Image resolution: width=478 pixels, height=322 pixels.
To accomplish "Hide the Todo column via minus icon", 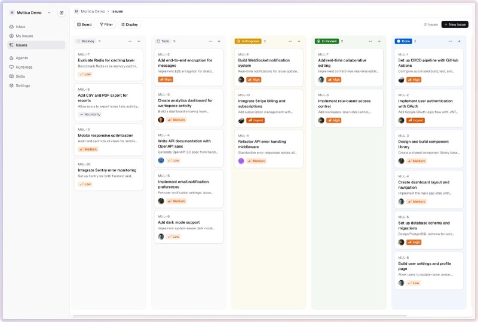I will tap(210, 41).
